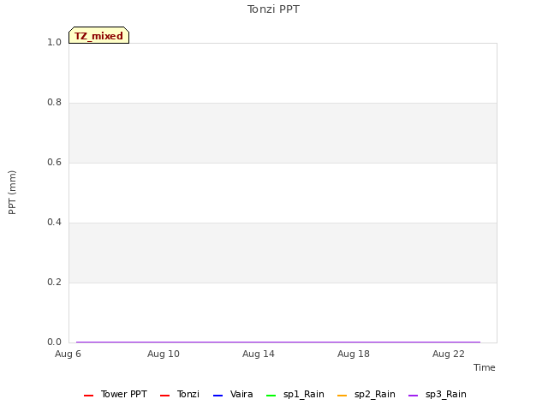Click the TZ_mixed label tag
The height and width of the screenshot is (411, 548).
[x=99, y=35]
